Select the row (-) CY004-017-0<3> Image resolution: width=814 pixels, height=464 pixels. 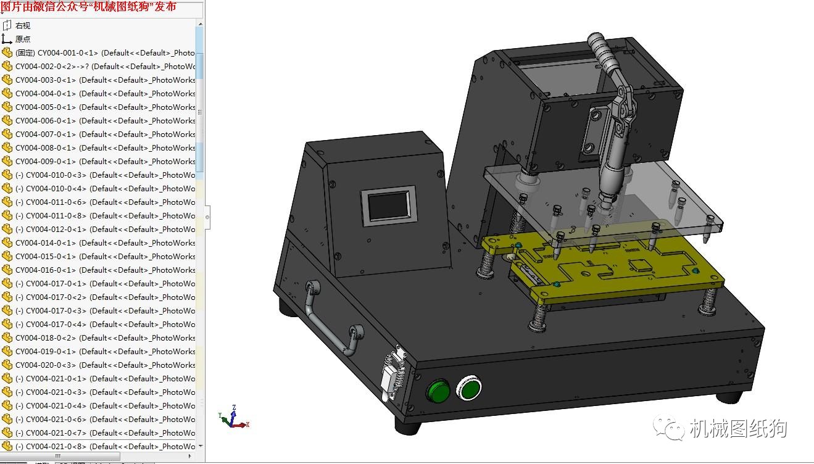pyautogui.click(x=98, y=310)
